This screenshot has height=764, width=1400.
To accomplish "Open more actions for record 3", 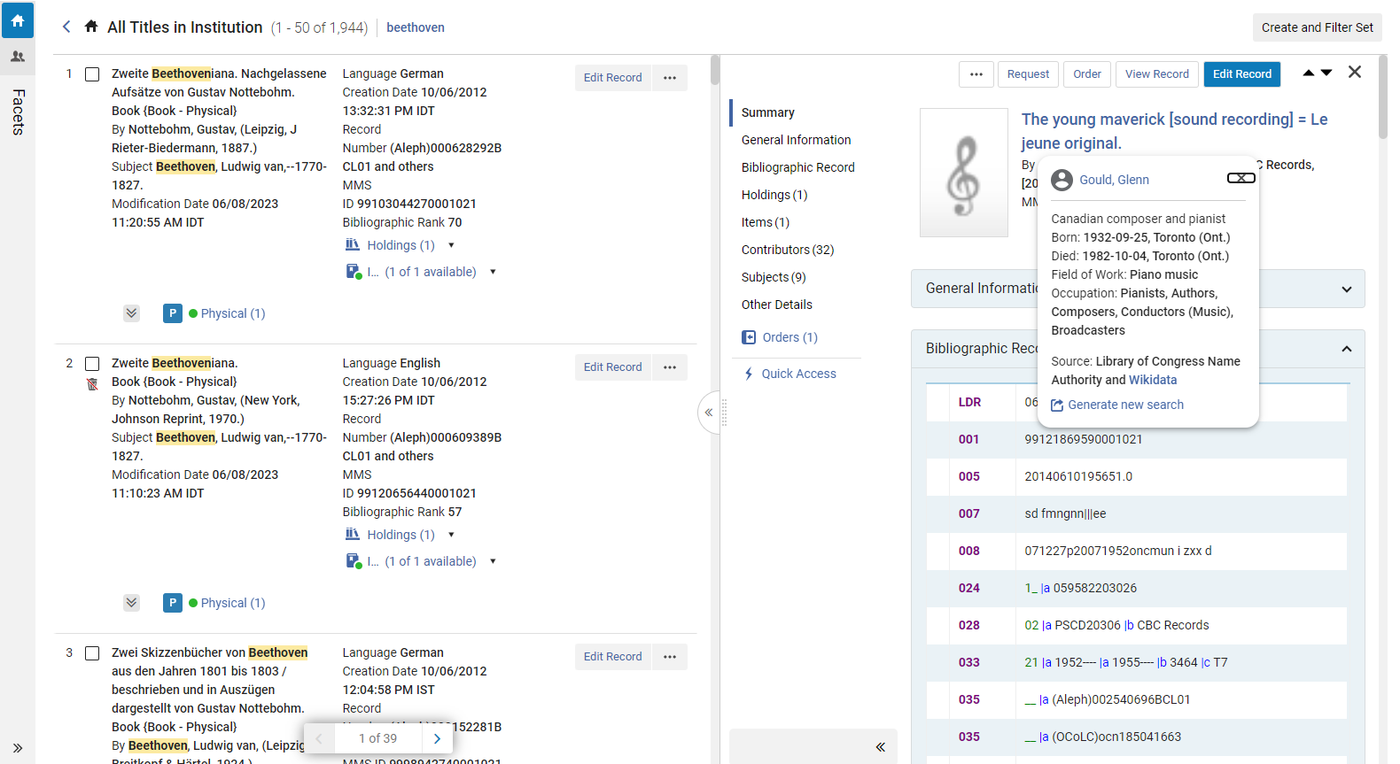I will (670, 657).
